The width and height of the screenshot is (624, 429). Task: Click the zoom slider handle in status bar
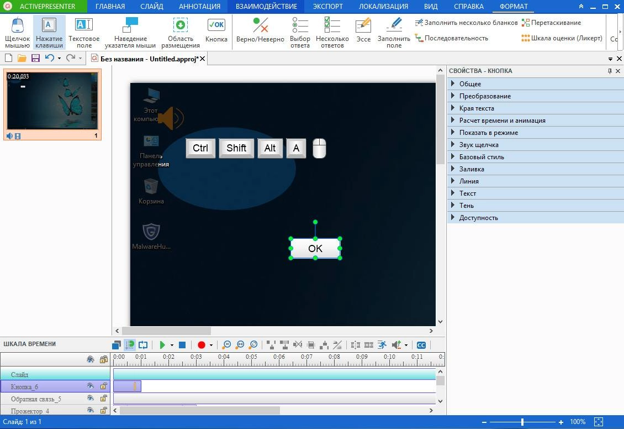pyautogui.click(x=522, y=422)
